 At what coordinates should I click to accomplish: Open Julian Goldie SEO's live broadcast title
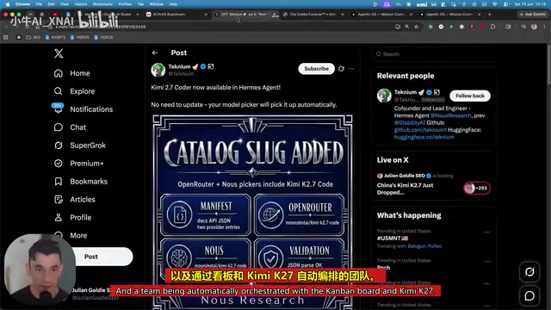(x=405, y=189)
